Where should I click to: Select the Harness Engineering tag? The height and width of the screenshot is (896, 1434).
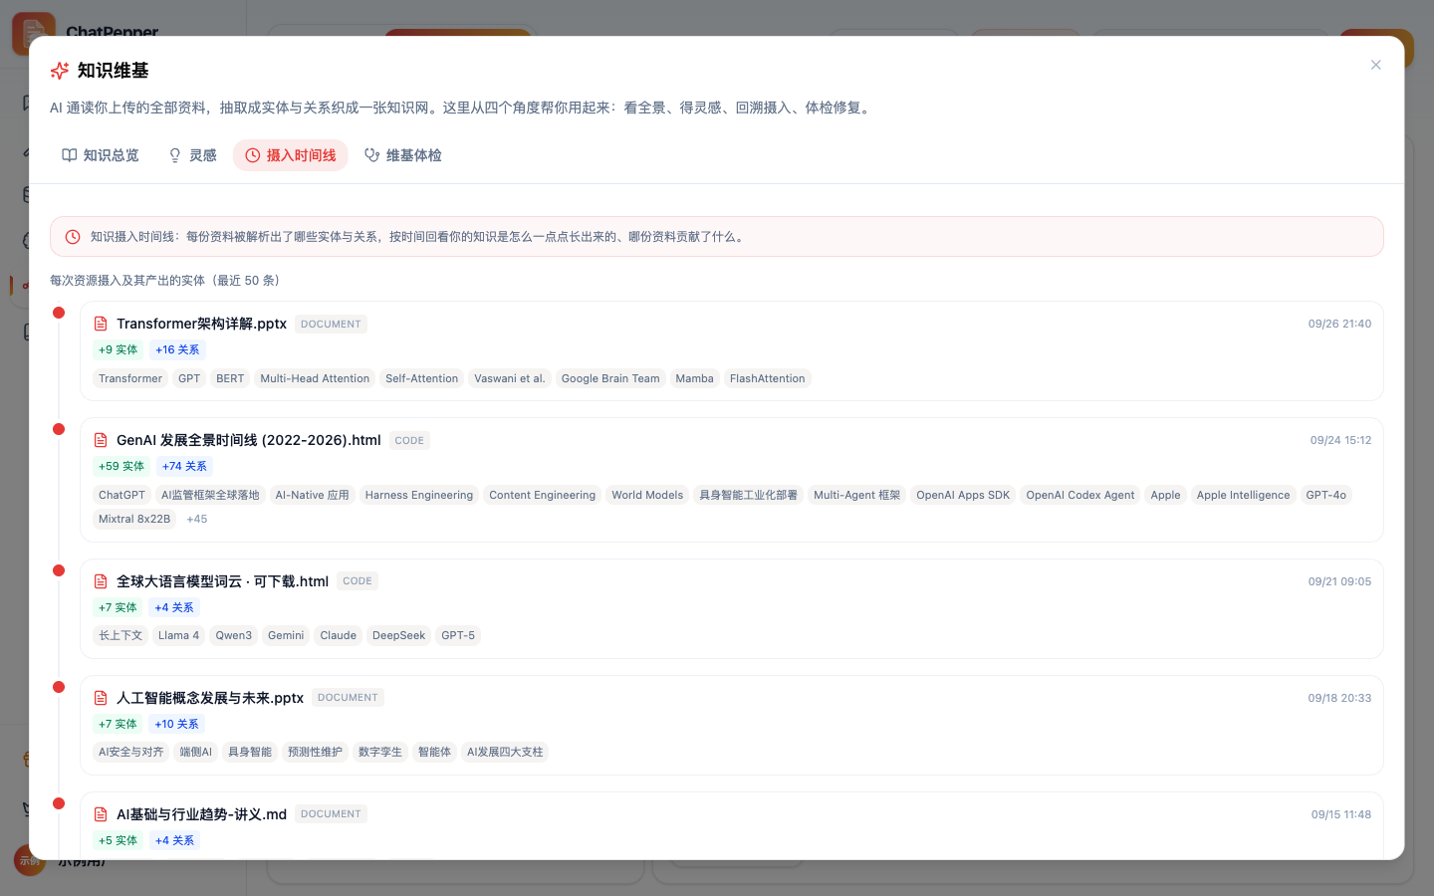coord(419,495)
